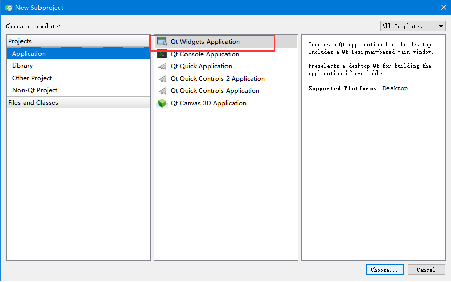Image resolution: width=451 pixels, height=282 pixels.
Task: Pick the Qt Quick Controls 2 Application template
Action: (217, 79)
